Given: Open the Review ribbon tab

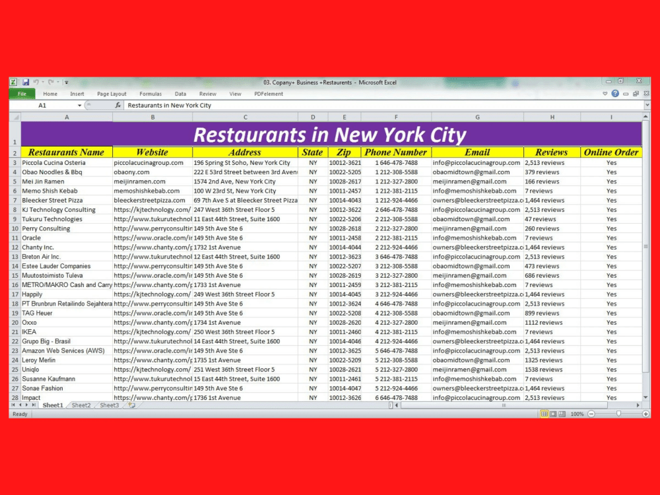Looking at the screenshot, I should click(x=207, y=94).
